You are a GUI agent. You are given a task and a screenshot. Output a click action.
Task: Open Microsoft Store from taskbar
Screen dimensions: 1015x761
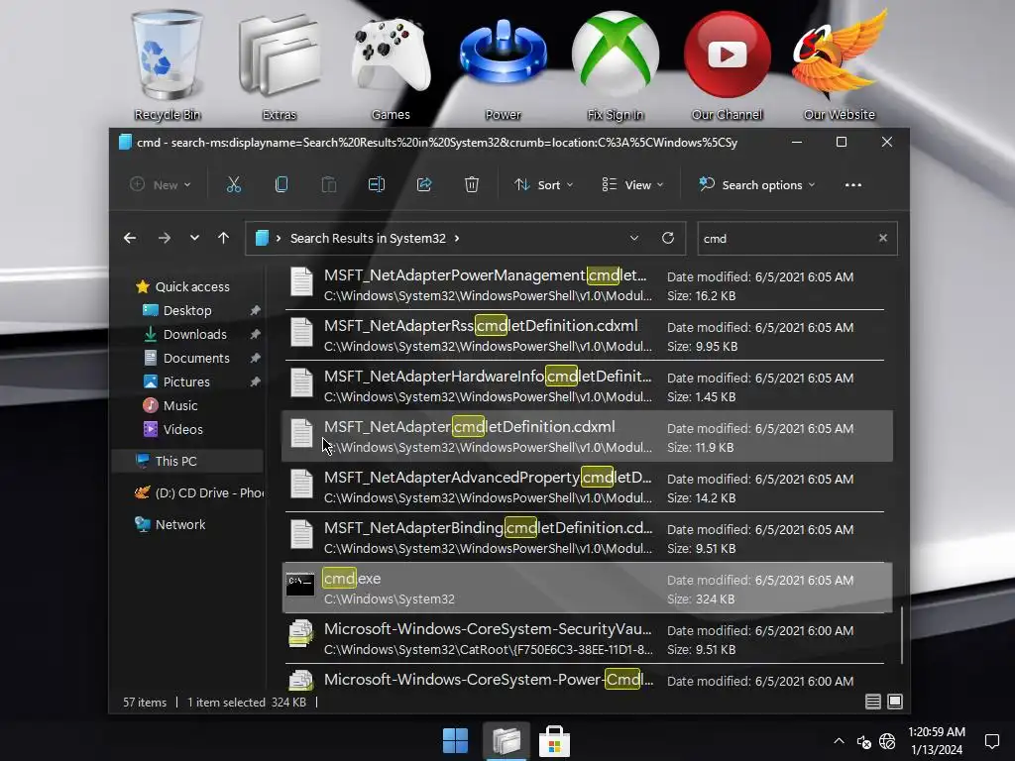555,741
